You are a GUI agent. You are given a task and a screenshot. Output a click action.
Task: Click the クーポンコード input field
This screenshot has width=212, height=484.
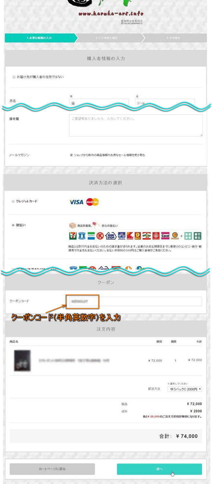[134, 301]
